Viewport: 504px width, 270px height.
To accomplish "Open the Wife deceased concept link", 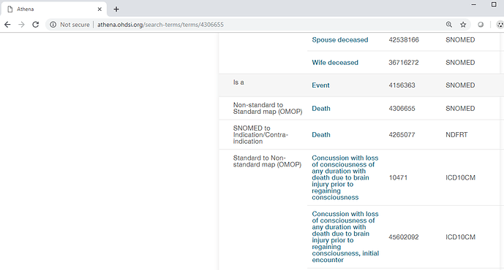I will 335,63.
